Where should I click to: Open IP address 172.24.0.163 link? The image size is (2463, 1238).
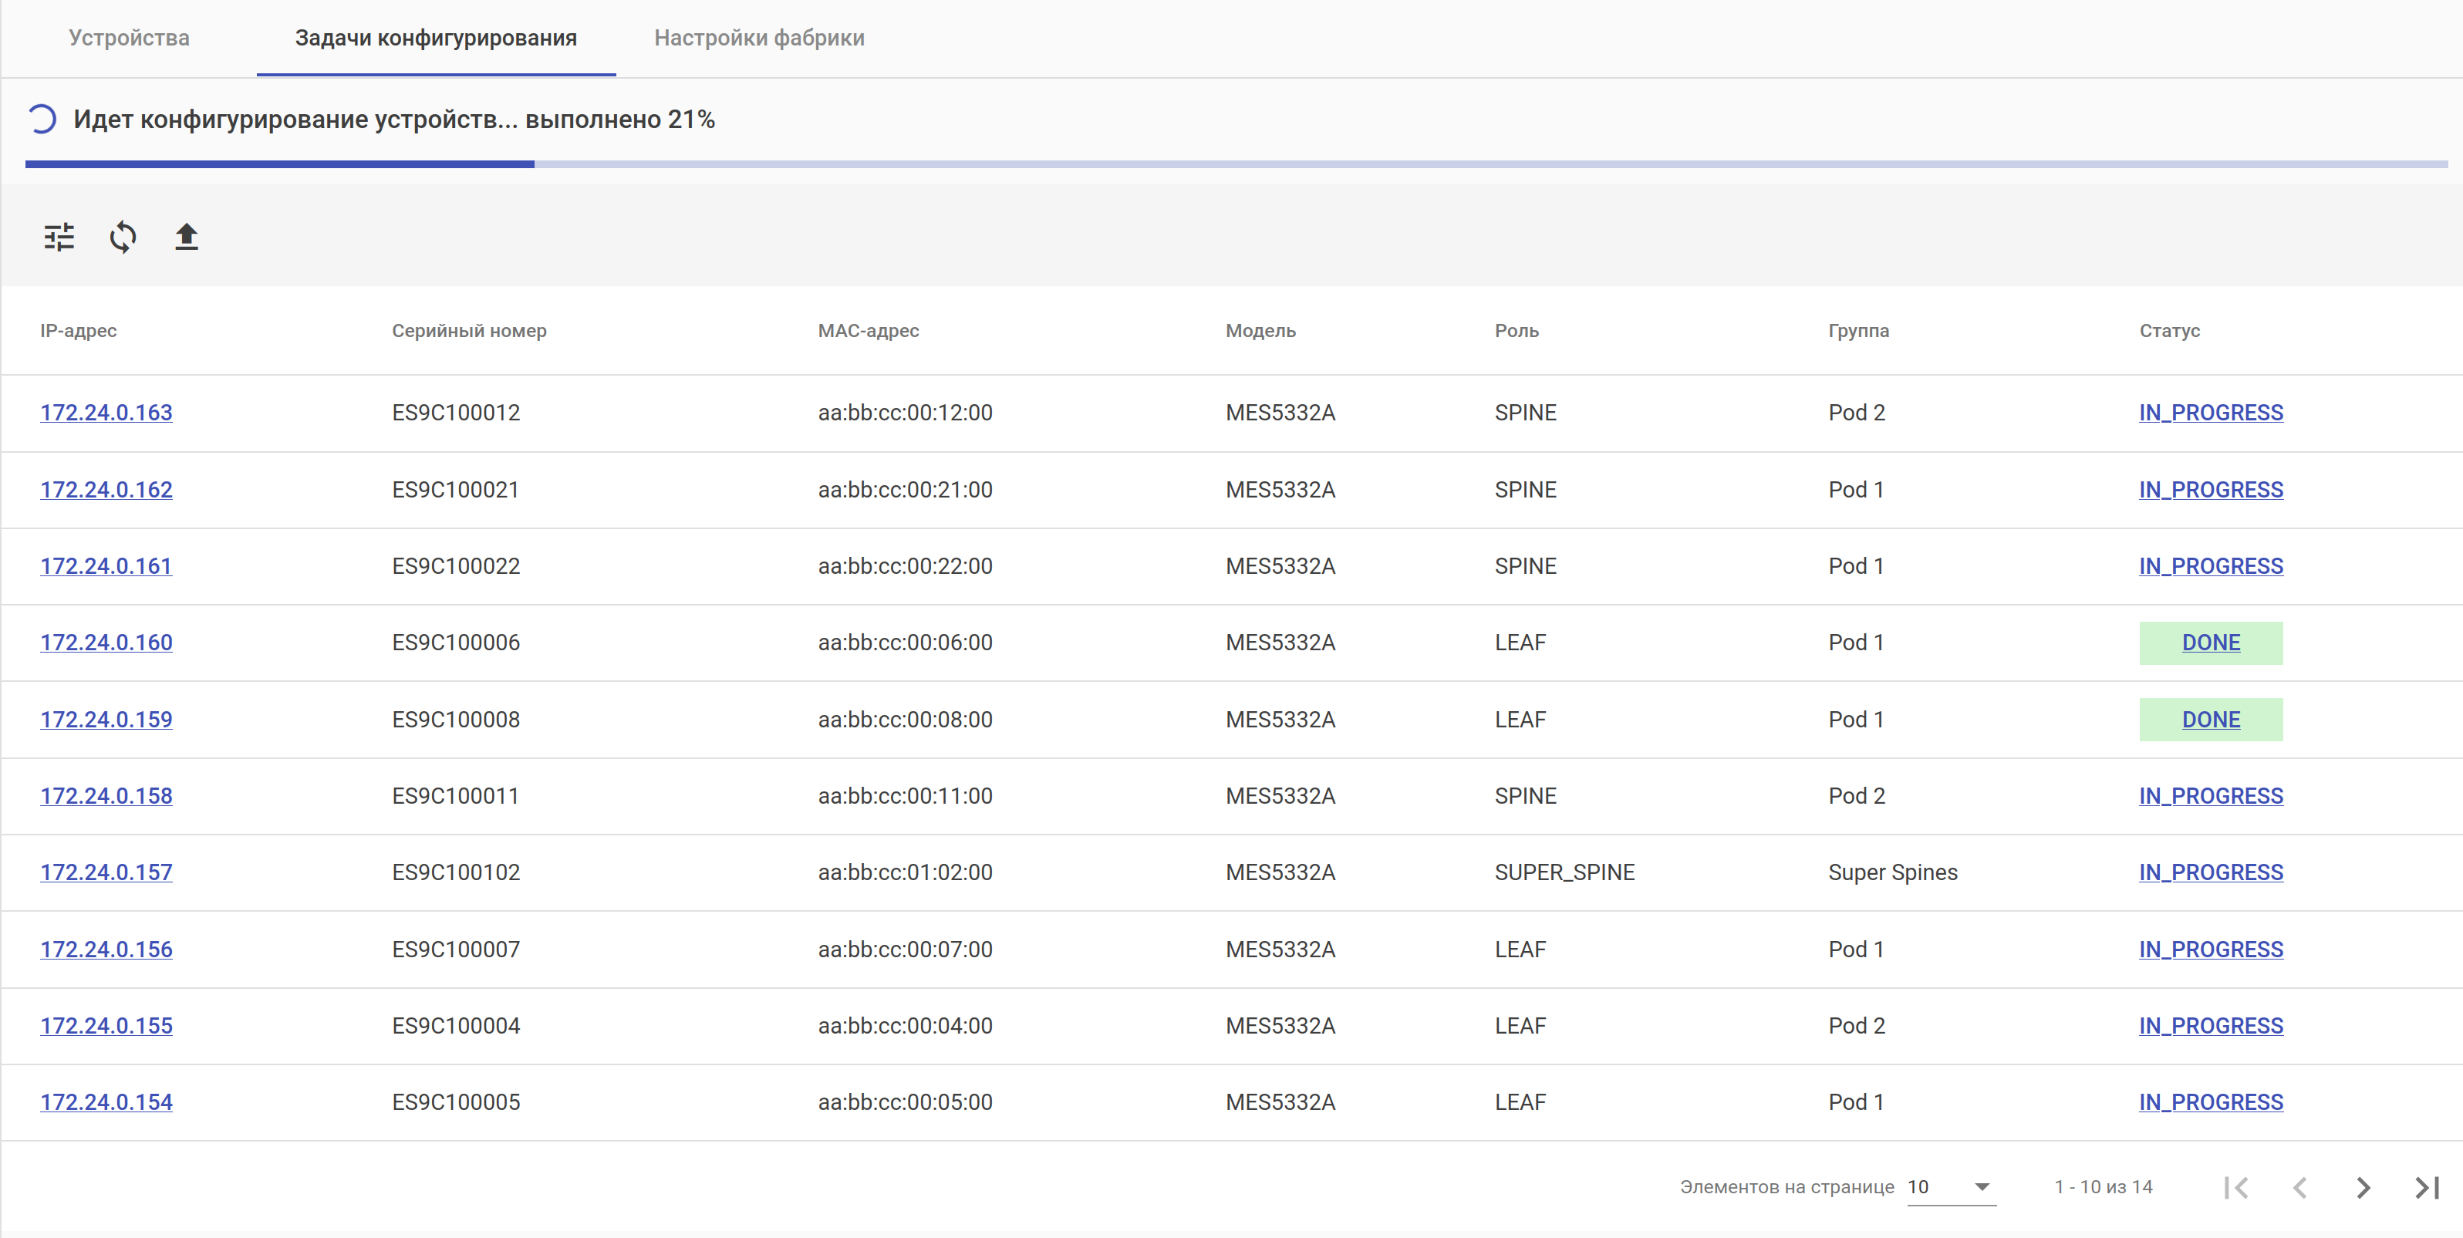[x=106, y=413]
